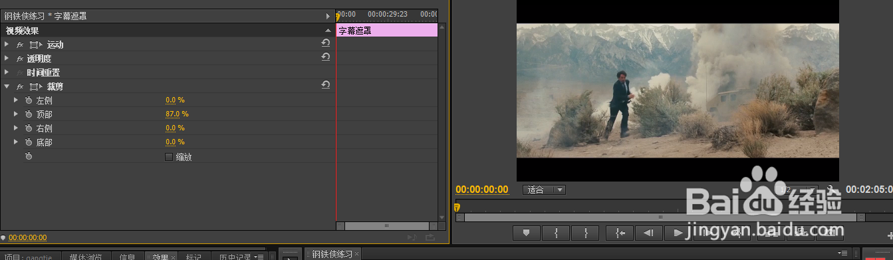
Task: Open the 1/2 playback resolution dropdown
Action: 798,190
